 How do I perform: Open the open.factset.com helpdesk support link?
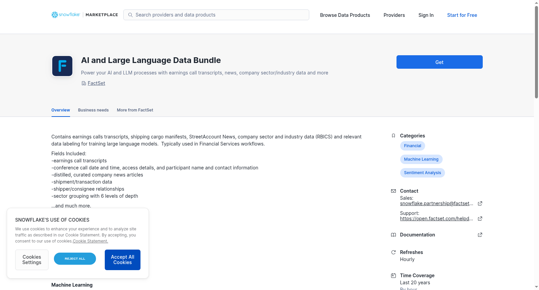coord(436,219)
